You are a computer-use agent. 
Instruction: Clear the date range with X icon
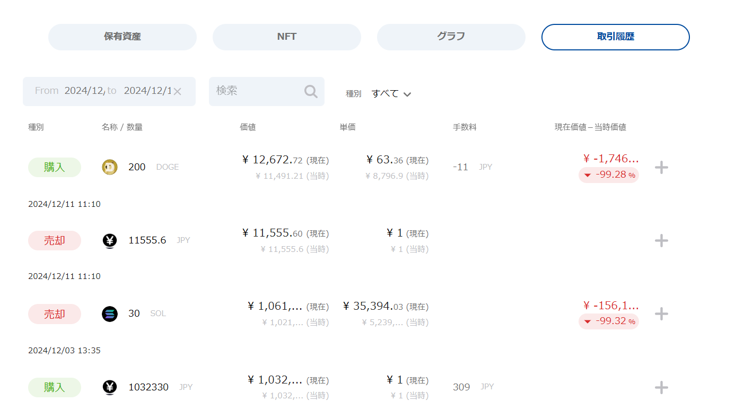[177, 92]
